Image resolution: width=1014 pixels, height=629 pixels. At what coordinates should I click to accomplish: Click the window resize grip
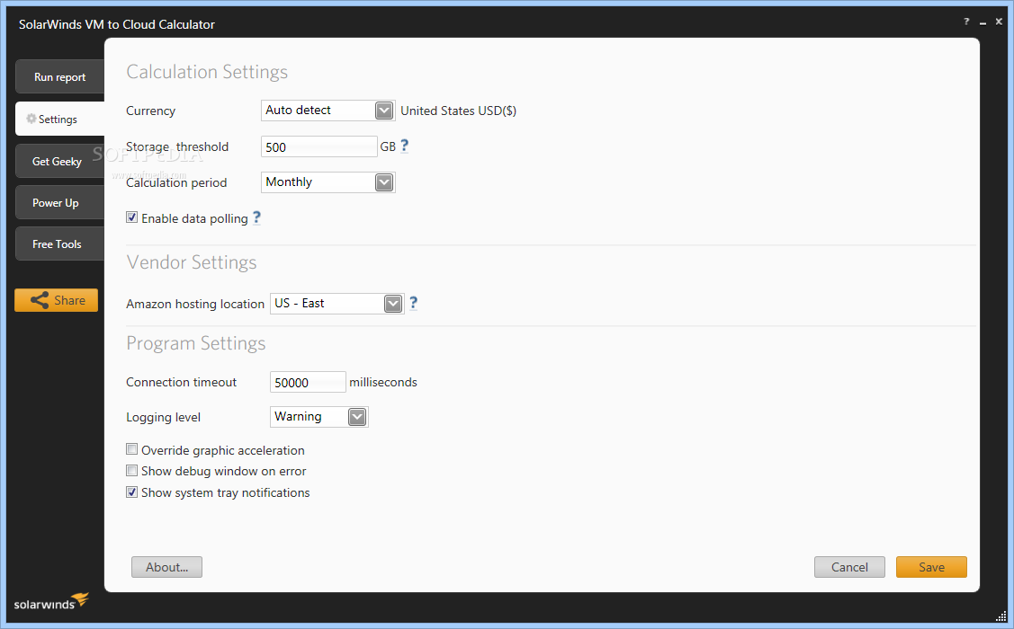1001,616
